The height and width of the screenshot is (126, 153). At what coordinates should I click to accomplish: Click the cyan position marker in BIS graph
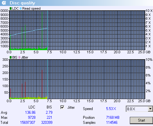(x=47, y=79)
